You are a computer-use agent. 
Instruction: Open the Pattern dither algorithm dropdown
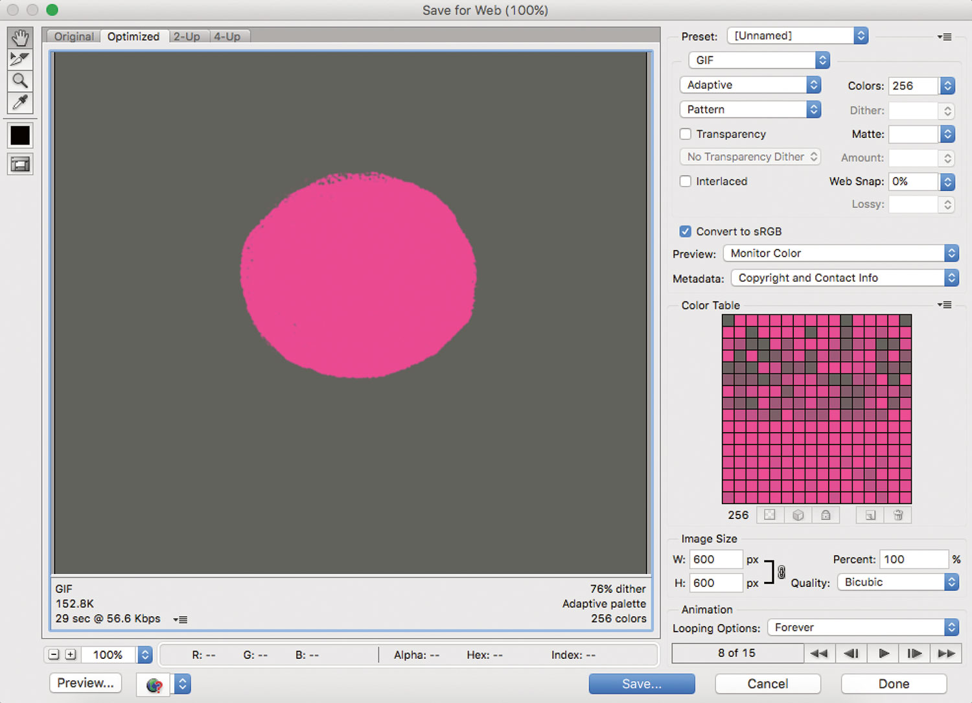point(750,109)
